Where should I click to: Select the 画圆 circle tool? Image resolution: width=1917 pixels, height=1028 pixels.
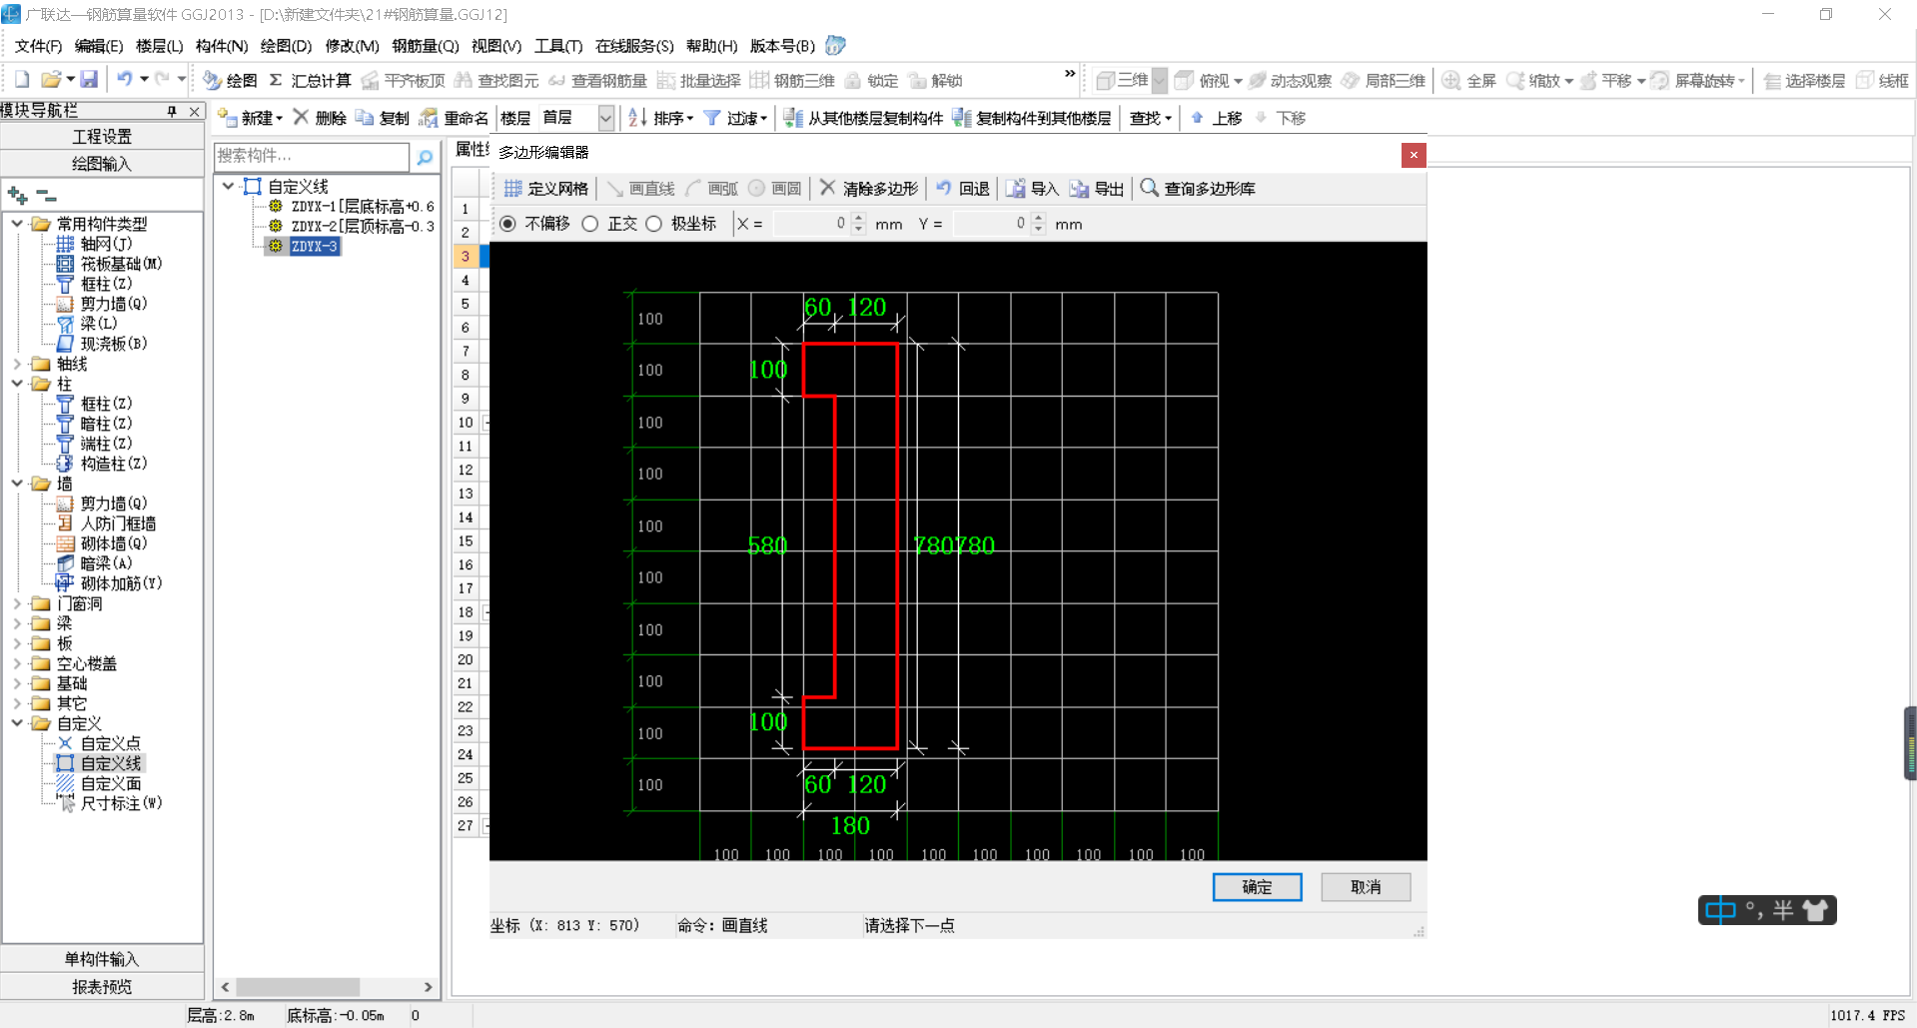click(x=776, y=189)
